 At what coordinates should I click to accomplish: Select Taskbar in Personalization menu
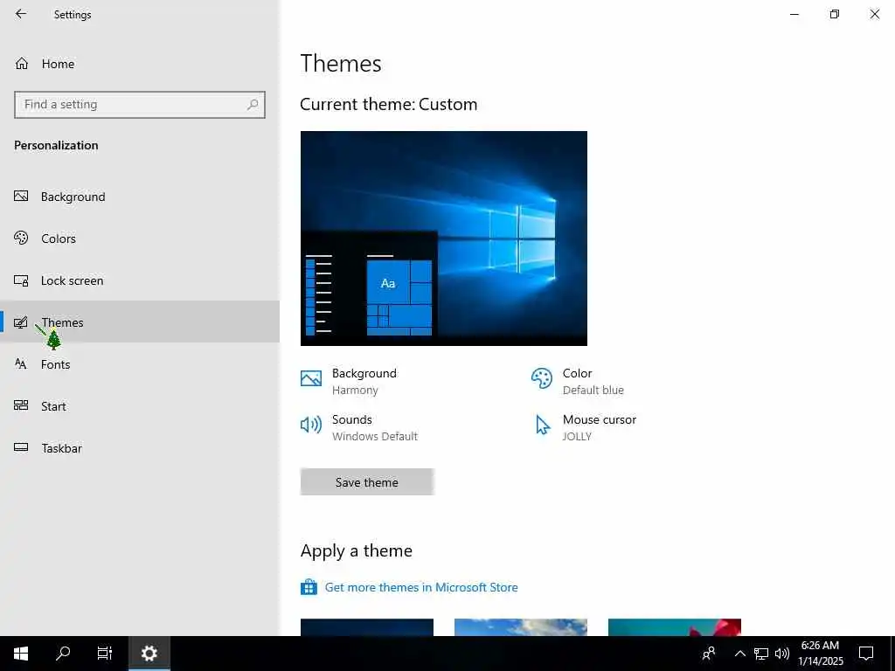[140, 448]
